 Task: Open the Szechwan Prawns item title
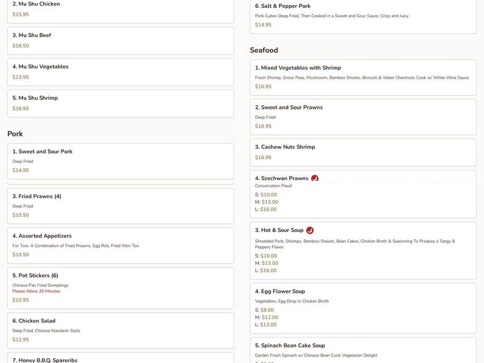coord(281,178)
